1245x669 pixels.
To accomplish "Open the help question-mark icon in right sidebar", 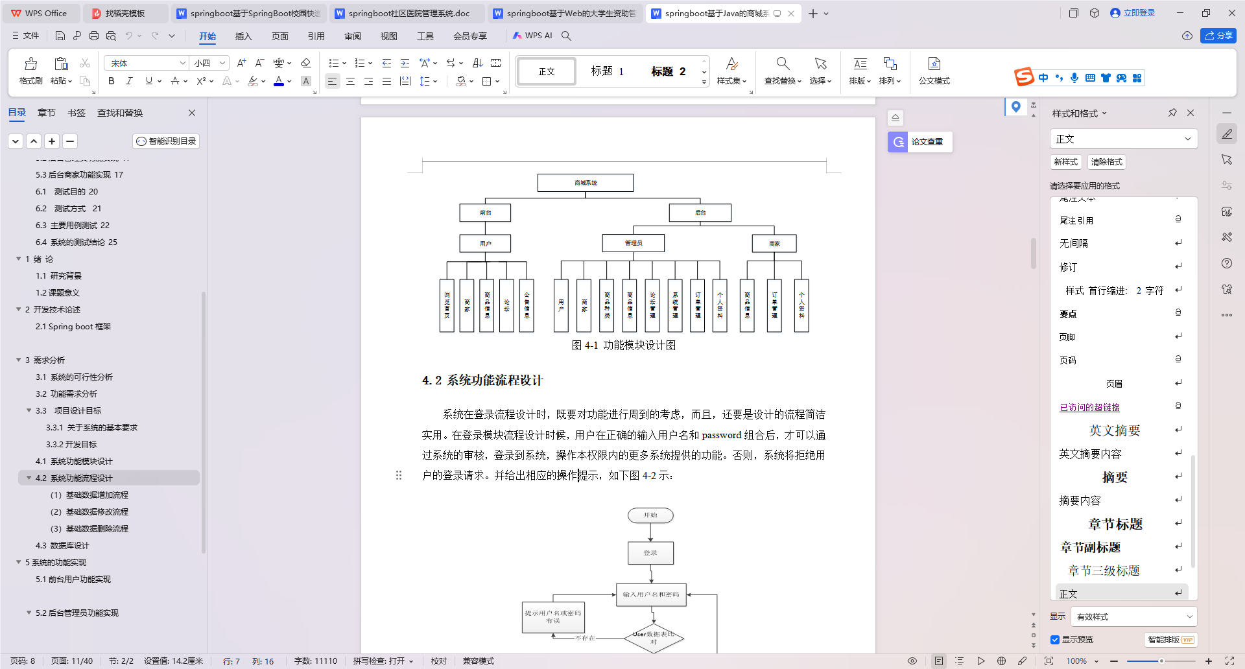I will [1227, 263].
